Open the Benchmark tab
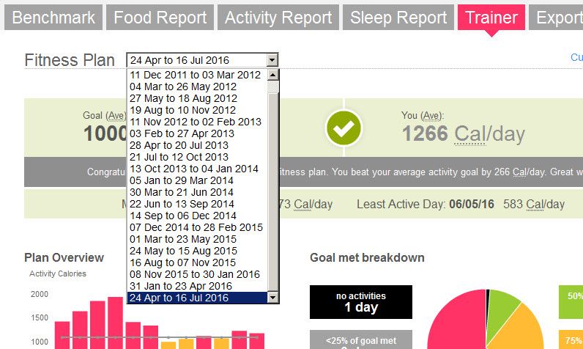 (53, 17)
